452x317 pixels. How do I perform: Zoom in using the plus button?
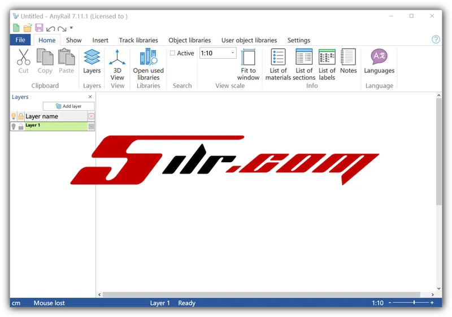tap(432, 303)
